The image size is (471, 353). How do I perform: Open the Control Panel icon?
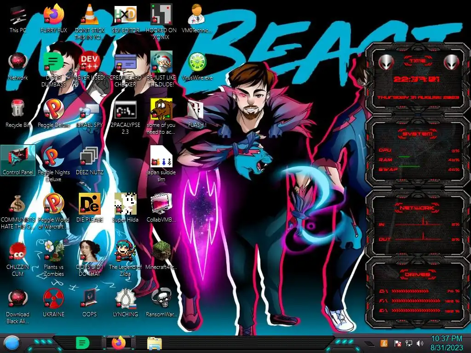tap(18, 160)
